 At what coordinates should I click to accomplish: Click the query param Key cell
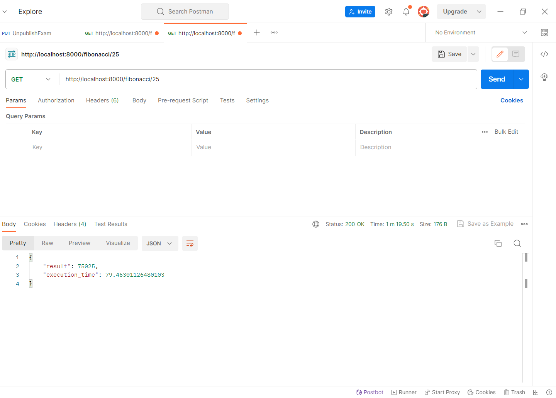(x=110, y=147)
